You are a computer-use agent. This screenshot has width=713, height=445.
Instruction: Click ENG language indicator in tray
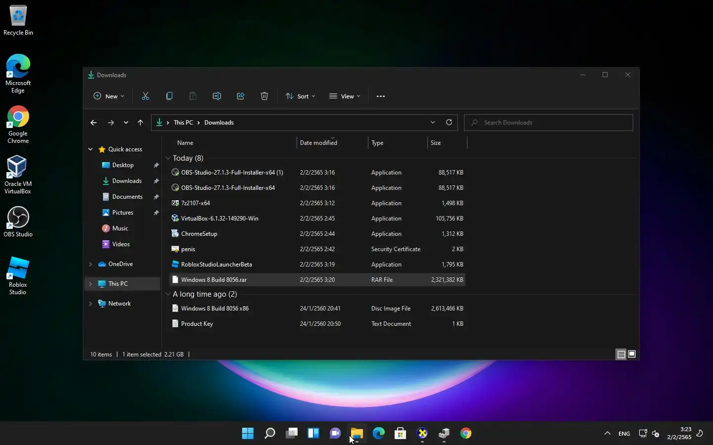(x=624, y=434)
